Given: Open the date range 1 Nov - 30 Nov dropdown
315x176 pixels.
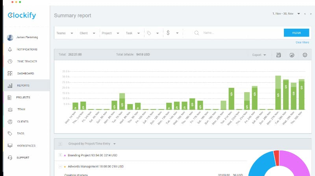Looking at the screenshot, I should point(286,14).
